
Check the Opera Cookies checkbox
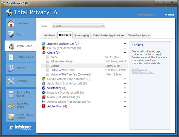(47, 66)
